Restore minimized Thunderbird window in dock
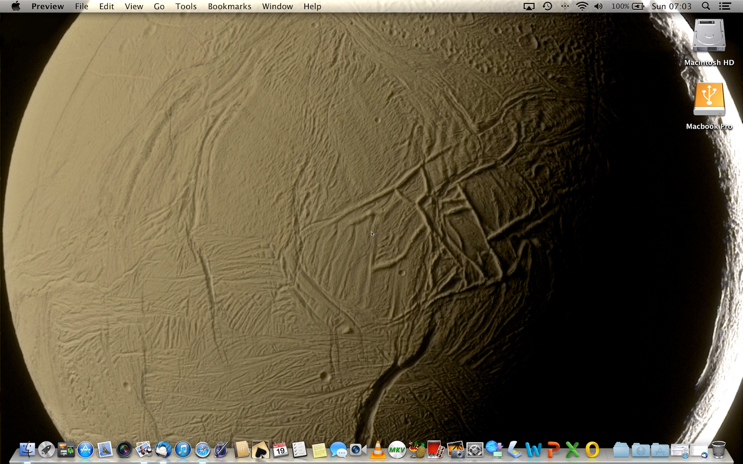 pyautogui.click(x=699, y=451)
